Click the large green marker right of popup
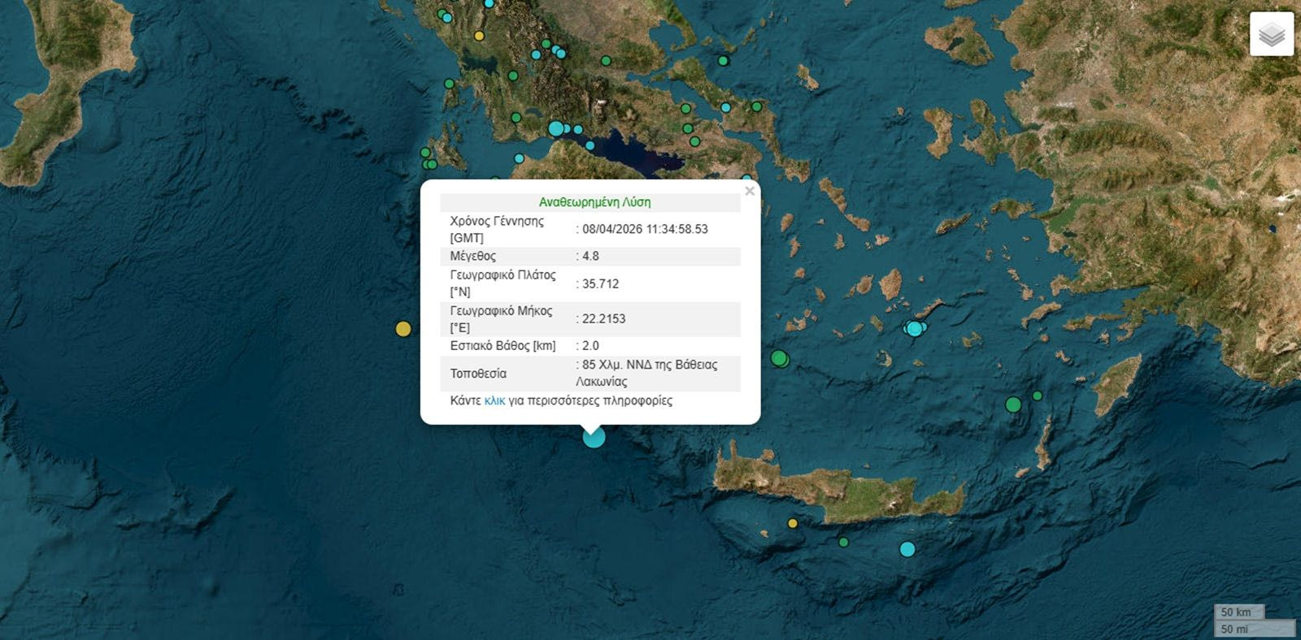Viewport: 1301px width, 640px height. [779, 357]
